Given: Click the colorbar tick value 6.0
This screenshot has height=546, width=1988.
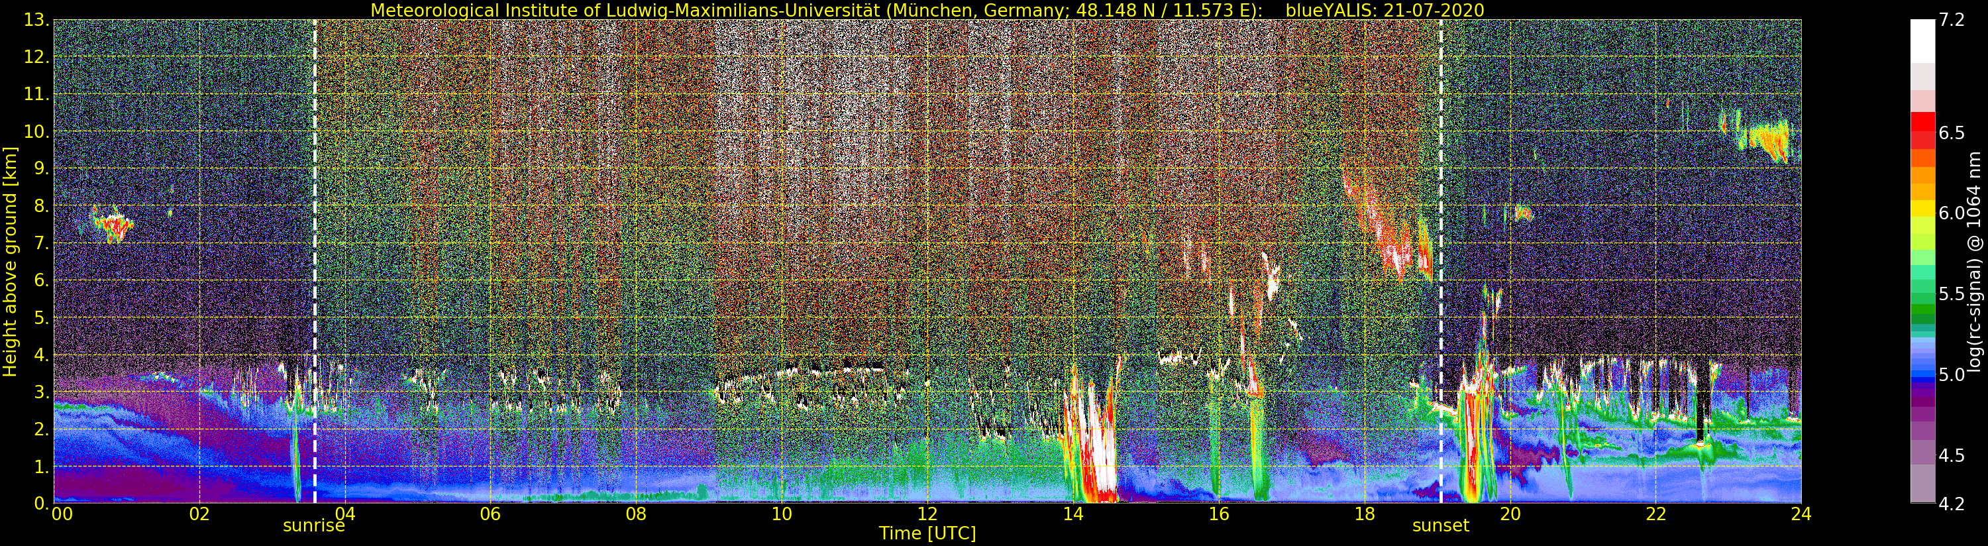Looking at the screenshot, I should point(1952,214).
